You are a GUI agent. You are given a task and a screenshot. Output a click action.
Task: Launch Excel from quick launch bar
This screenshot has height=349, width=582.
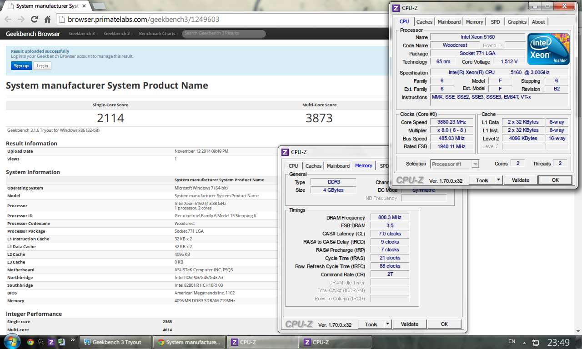coord(61,342)
